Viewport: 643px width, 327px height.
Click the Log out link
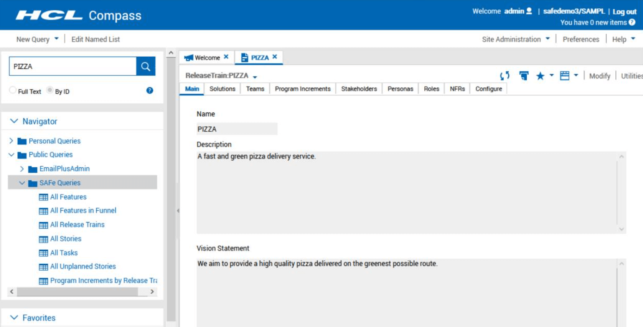pos(624,11)
